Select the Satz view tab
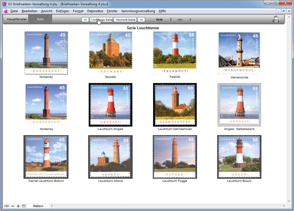 pyautogui.click(x=40, y=19)
